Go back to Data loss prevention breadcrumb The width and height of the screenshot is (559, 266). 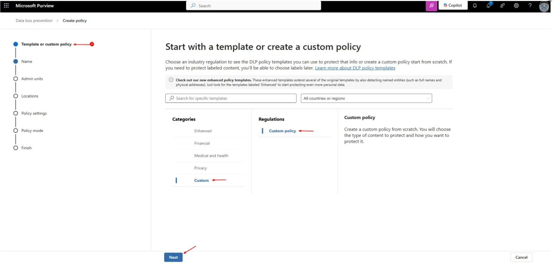point(34,21)
